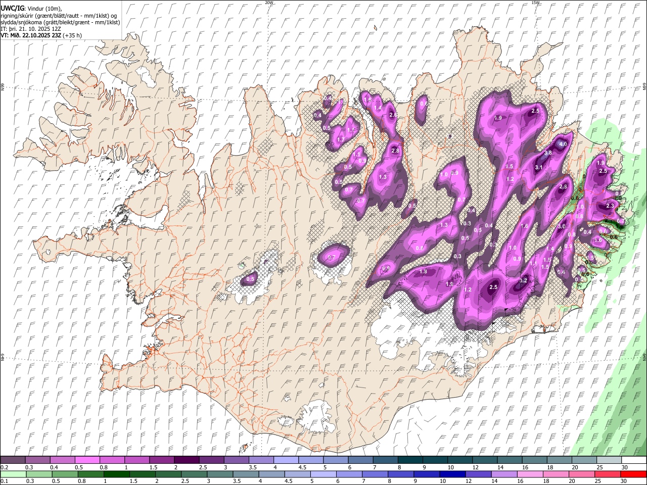Click the "3.0" snowfall value on map

(562, 227)
